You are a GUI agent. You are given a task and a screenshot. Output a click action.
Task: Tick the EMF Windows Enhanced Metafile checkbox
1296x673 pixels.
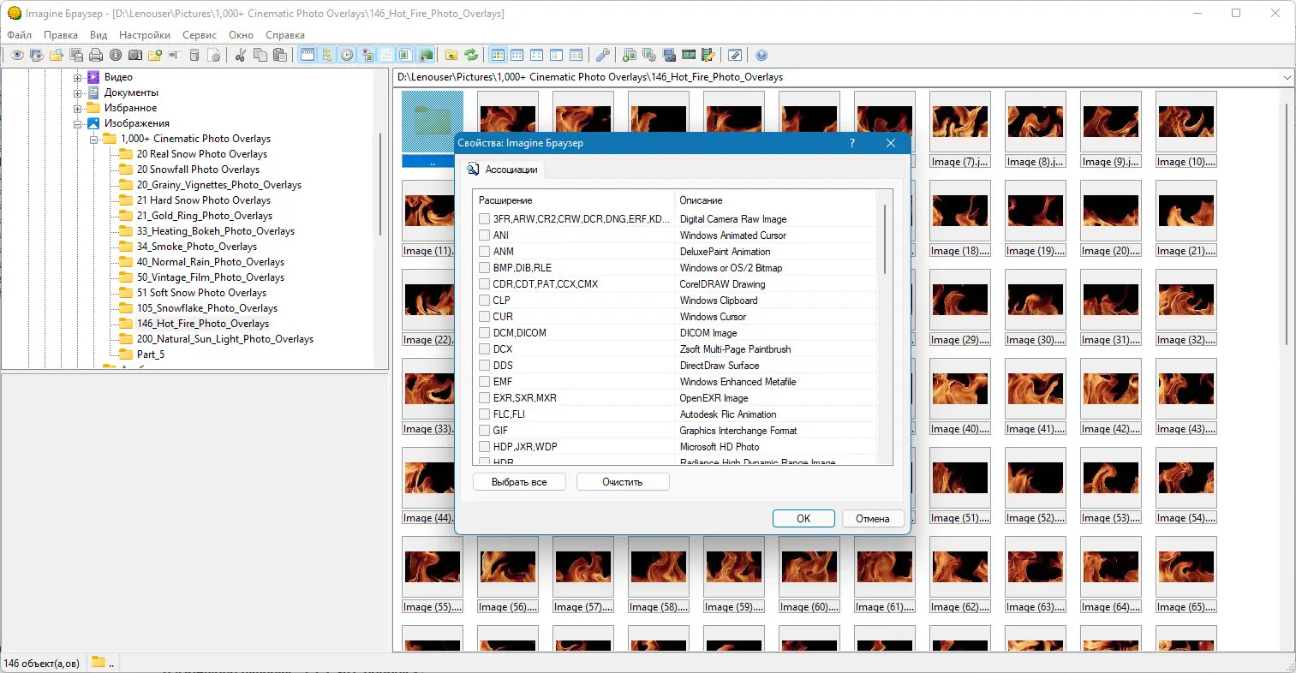(x=485, y=382)
